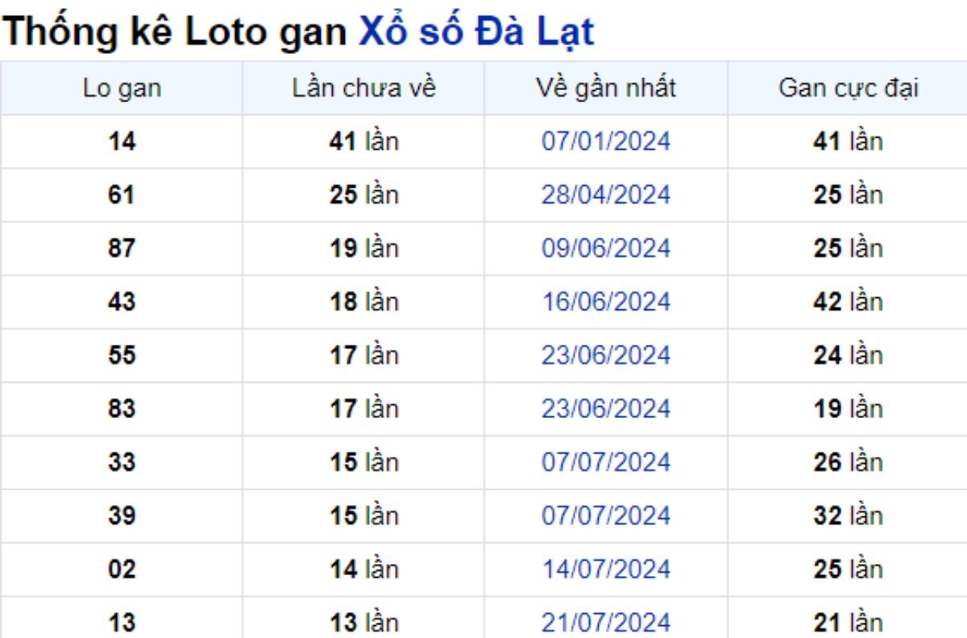
Task: Click '15 lần' in row 39
Action: 363,516
